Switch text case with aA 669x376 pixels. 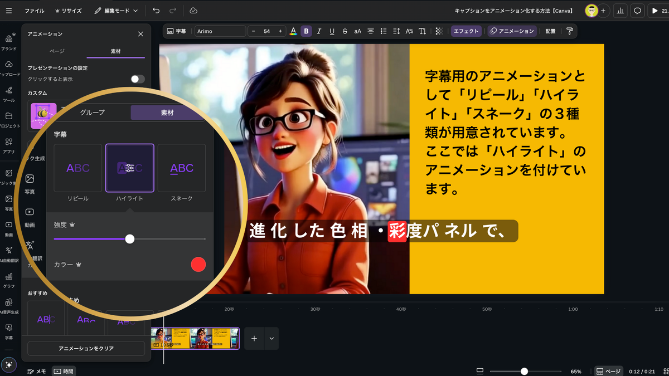[x=357, y=31]
